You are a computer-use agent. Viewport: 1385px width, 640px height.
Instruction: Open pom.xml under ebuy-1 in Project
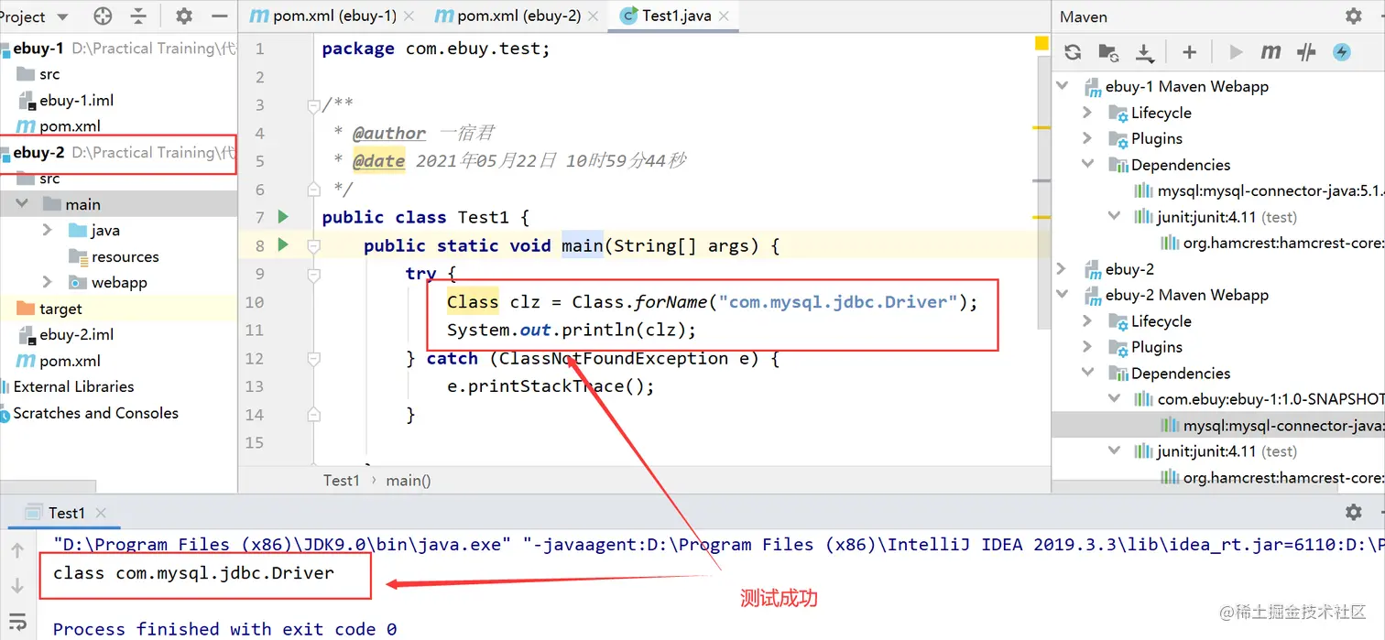tap(70, 126)
